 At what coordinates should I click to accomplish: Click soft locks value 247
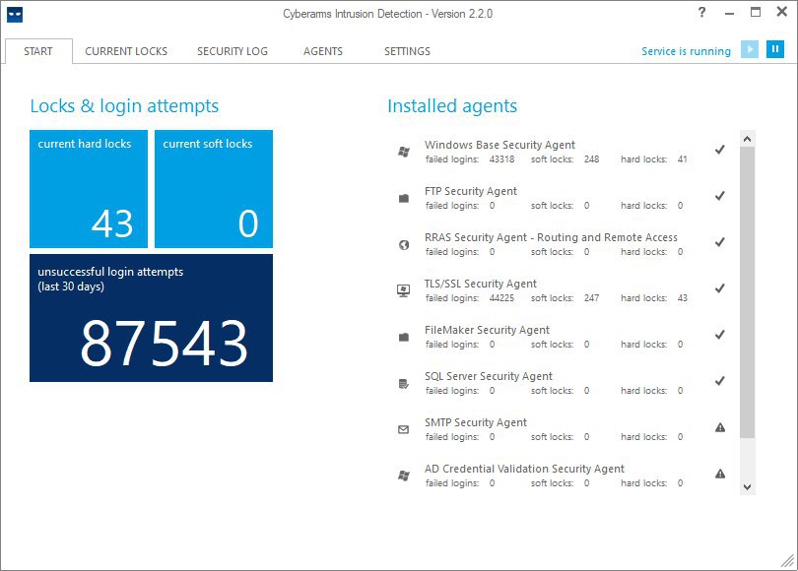pyautogui.click(x=591, y=298)
